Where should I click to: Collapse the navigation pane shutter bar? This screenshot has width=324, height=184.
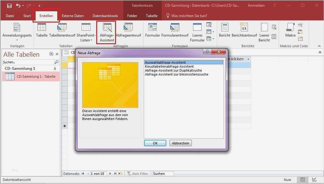click(x=57, y=54)
